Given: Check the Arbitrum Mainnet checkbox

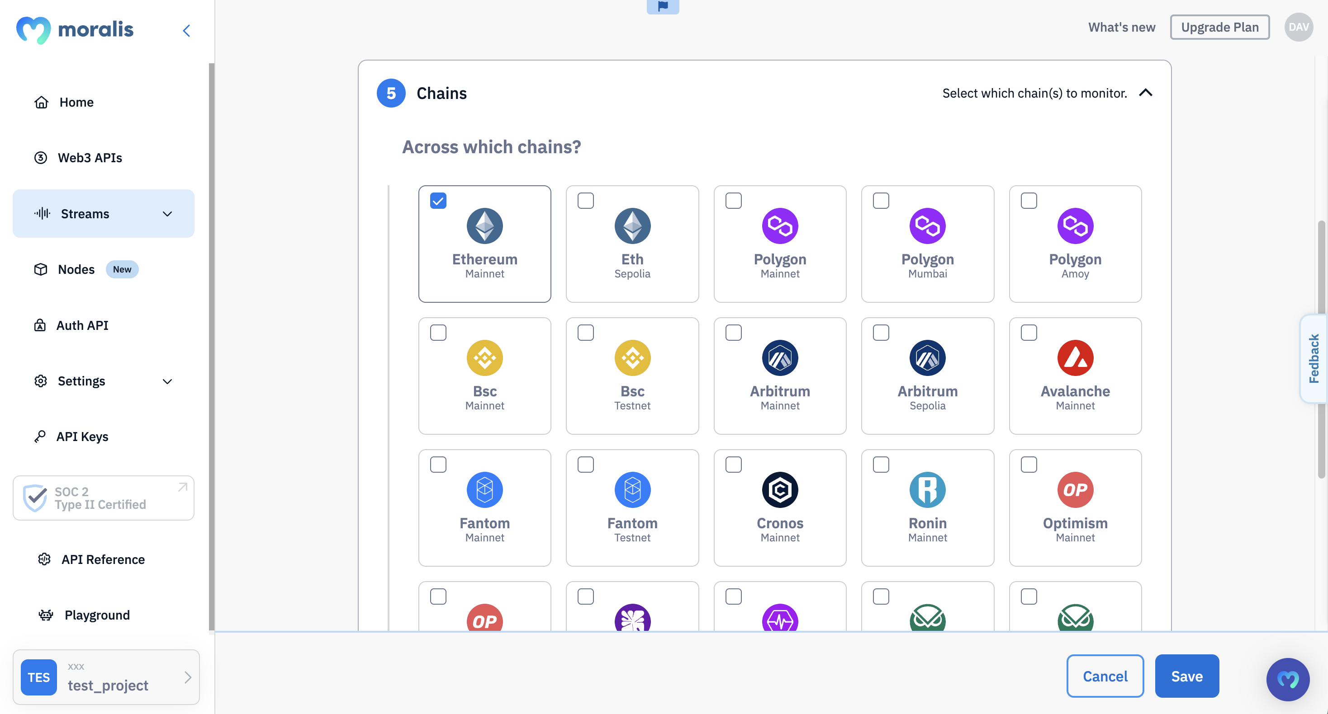Looking at the screenshot, I should [x=733, y=332].
